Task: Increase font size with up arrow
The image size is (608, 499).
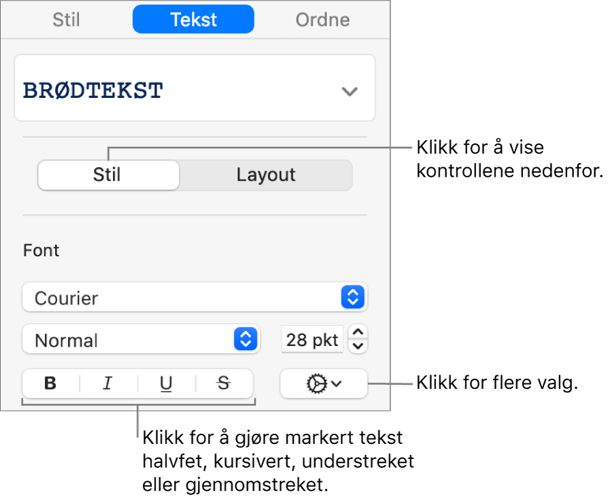Action: (x=358, y=332)
